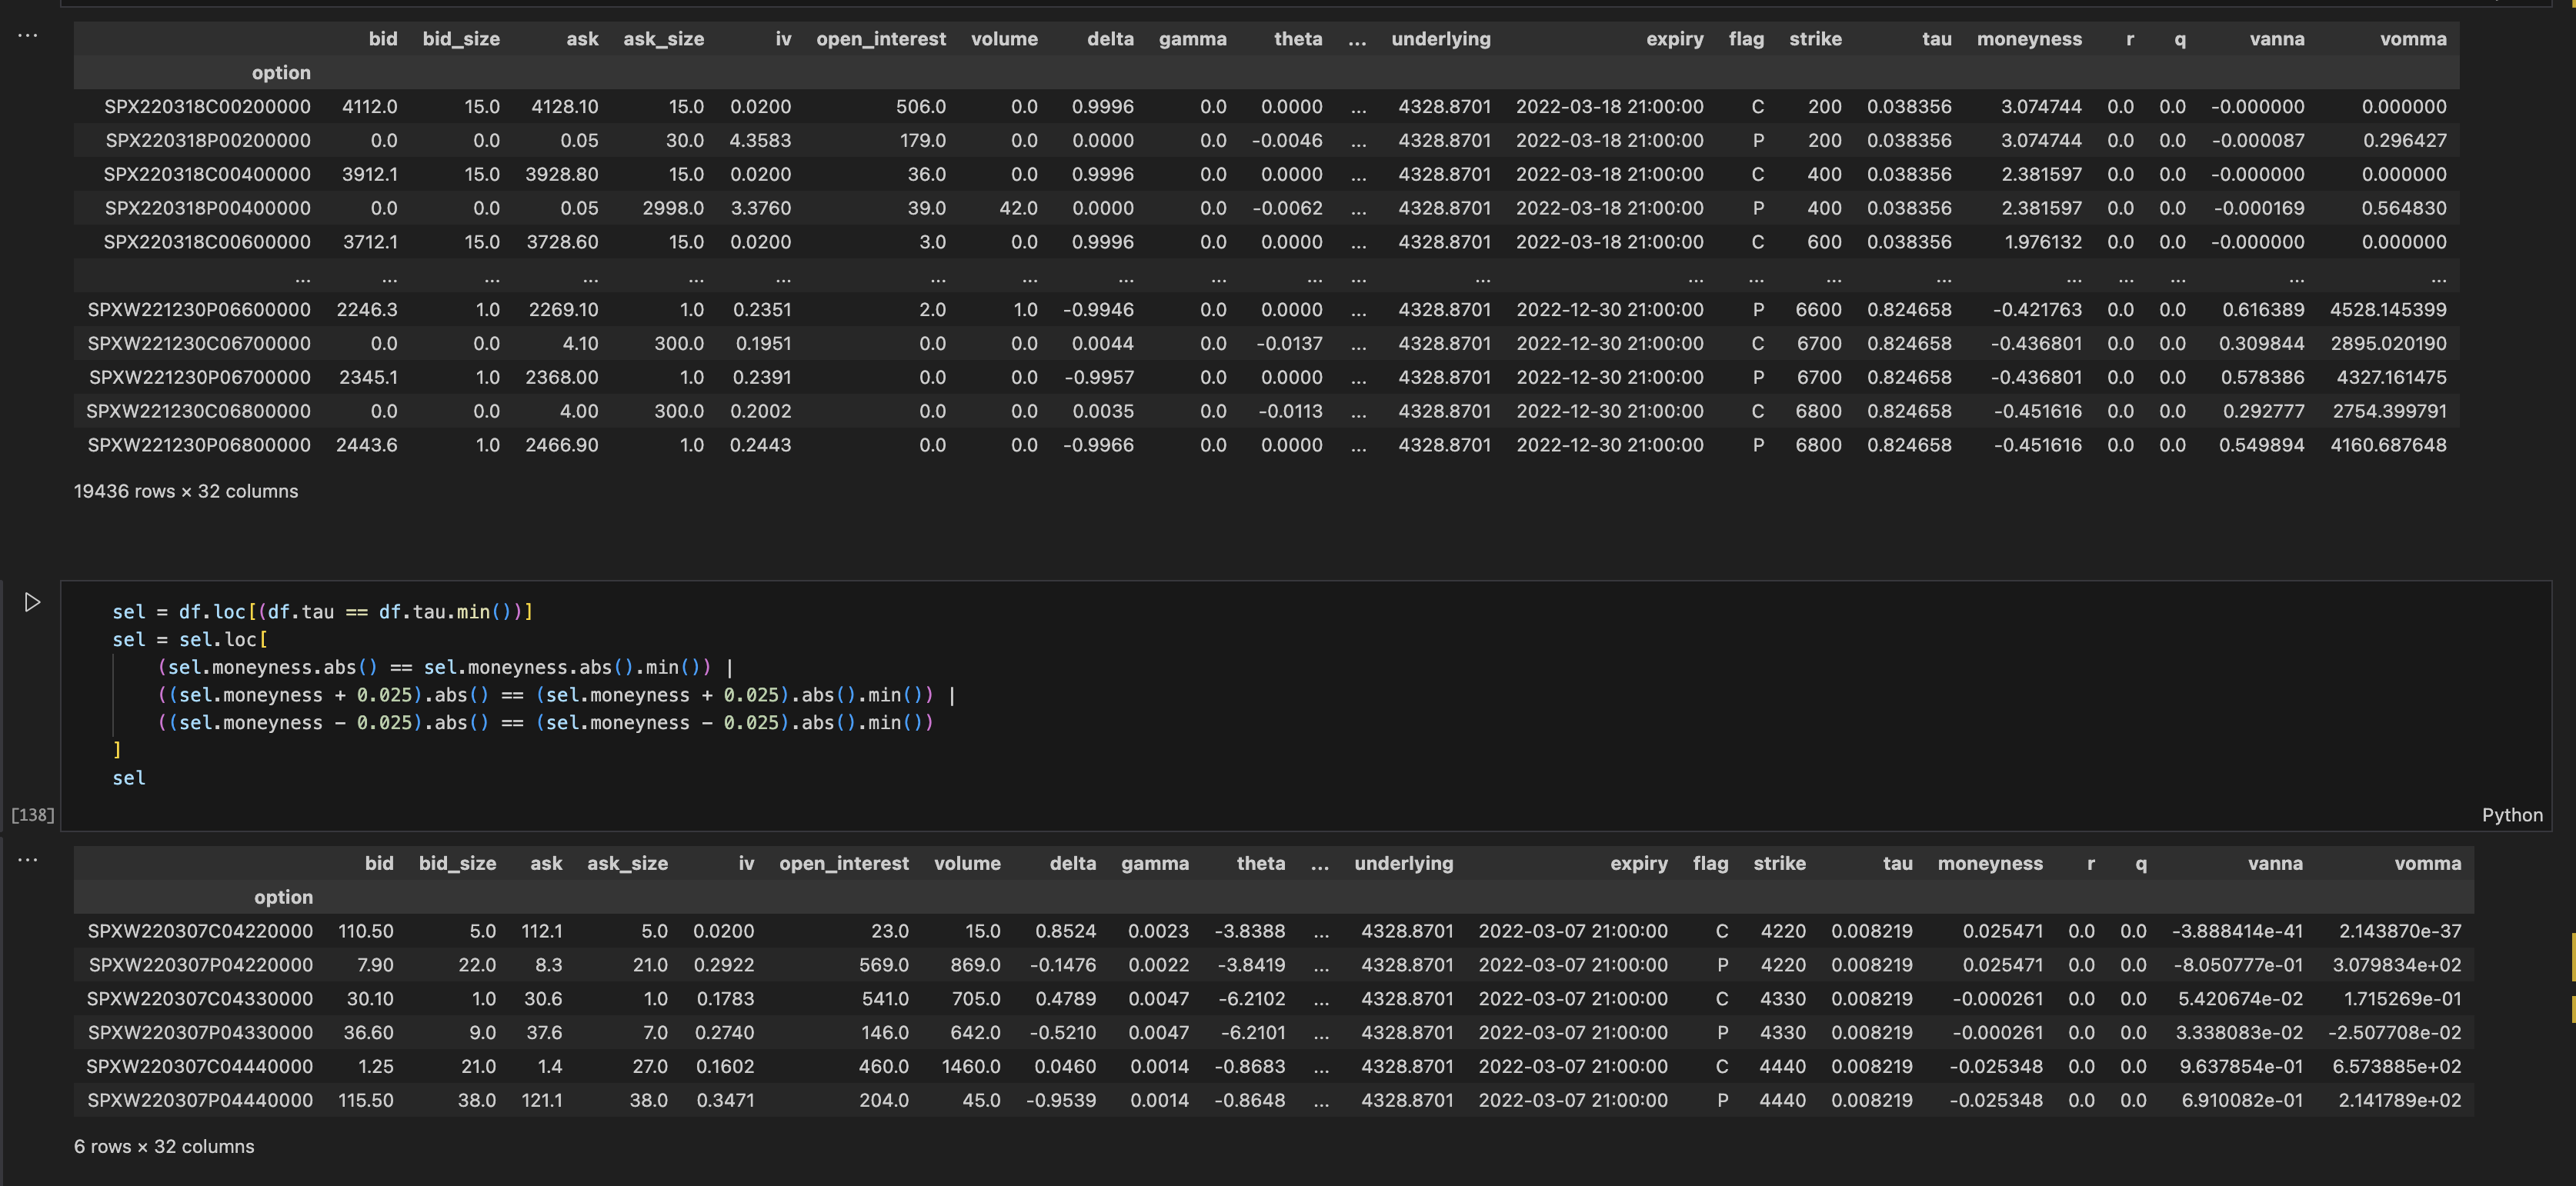Click the 'option' index header in the bottom table
This screenshot has width=2576, height=1186.
pos(283,897)
